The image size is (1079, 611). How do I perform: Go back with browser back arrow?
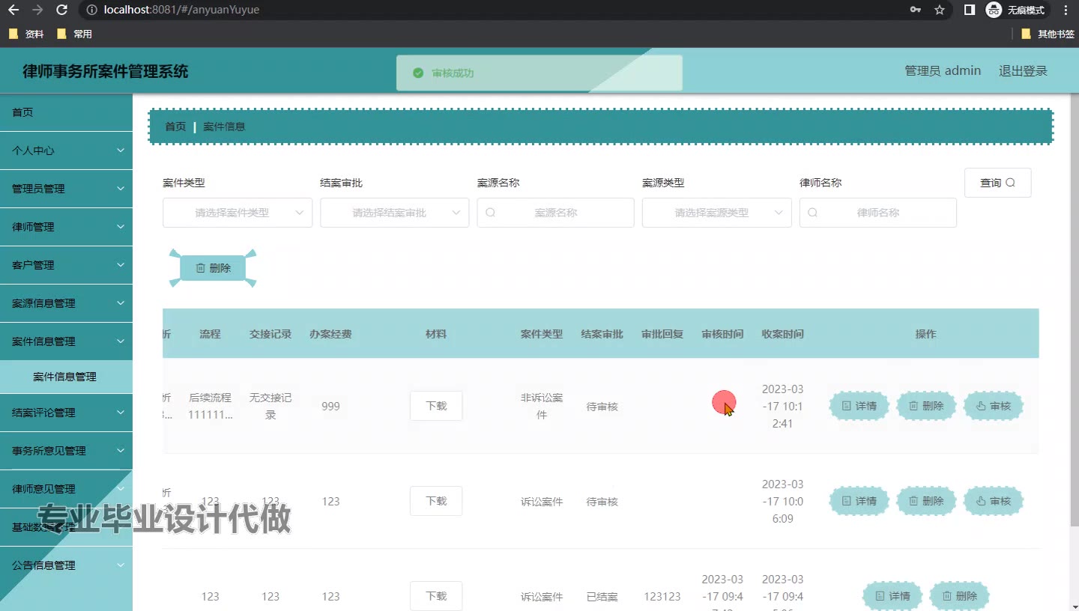coord(13,10)
